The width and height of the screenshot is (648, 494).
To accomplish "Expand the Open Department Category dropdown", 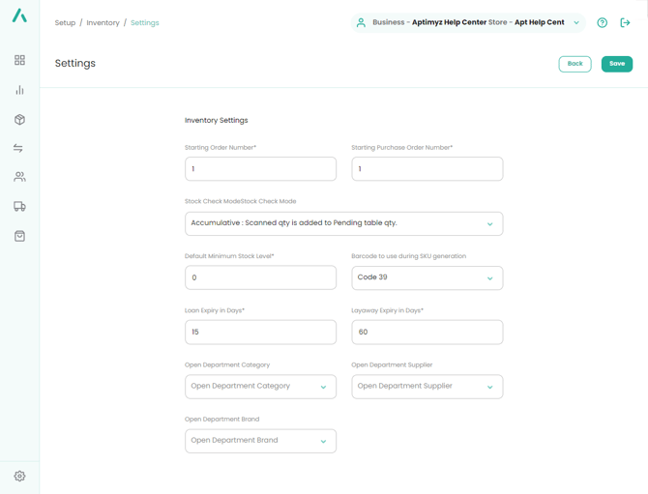I will (260, 387).
